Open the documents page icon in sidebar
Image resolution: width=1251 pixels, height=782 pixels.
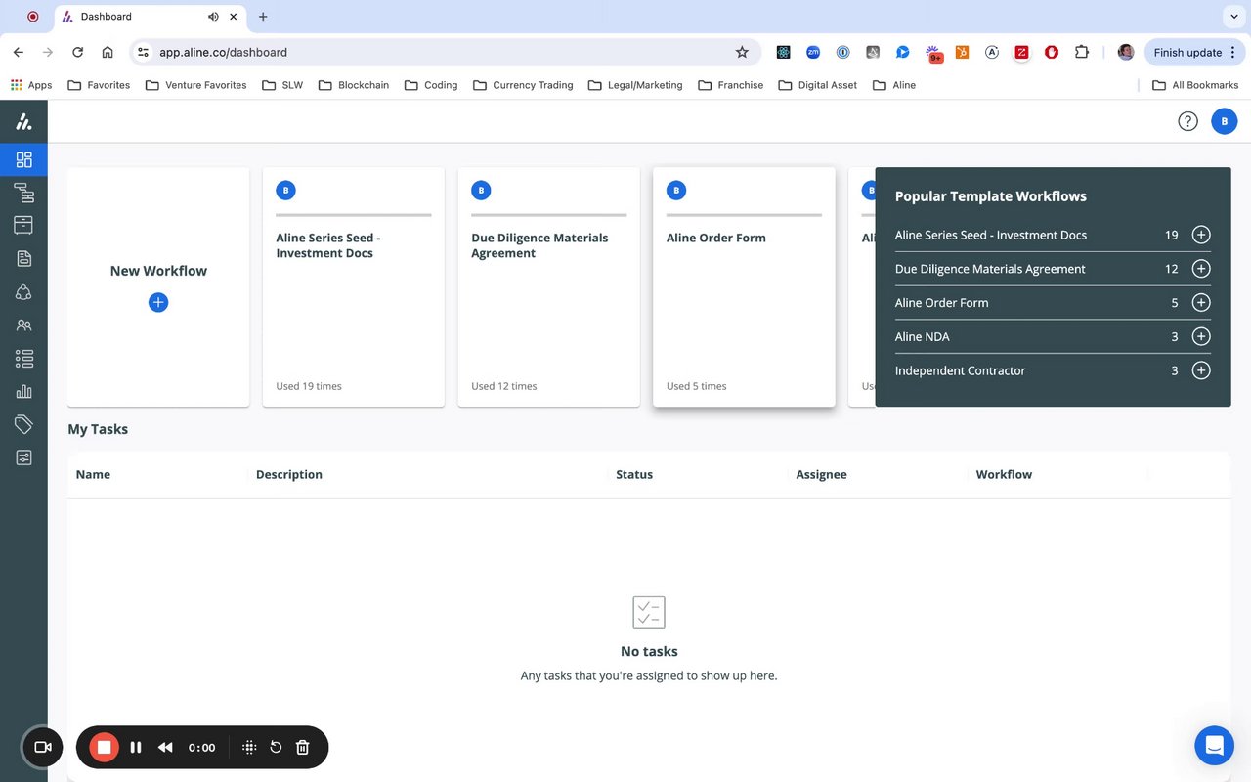(x=23, y=258)
